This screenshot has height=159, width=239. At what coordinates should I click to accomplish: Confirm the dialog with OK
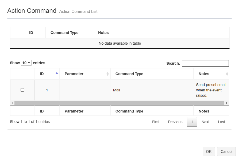tap(209, 152)
